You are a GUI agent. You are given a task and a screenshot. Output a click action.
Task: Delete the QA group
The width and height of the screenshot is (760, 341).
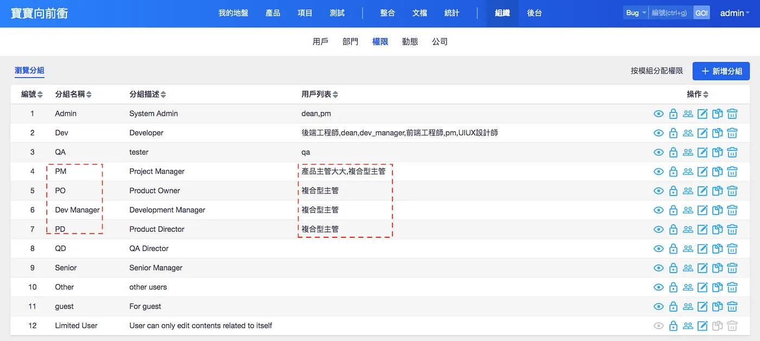(732, 153)
